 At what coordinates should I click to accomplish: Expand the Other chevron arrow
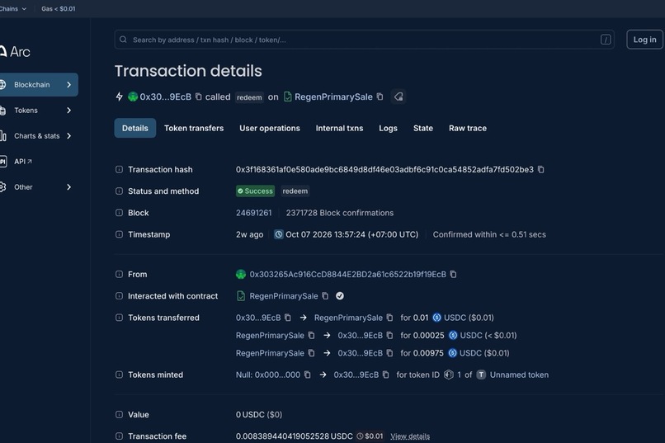68,187
